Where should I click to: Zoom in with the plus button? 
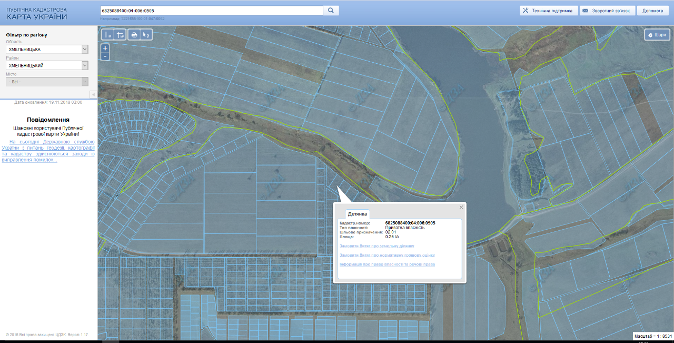click(x=105, y=48)
